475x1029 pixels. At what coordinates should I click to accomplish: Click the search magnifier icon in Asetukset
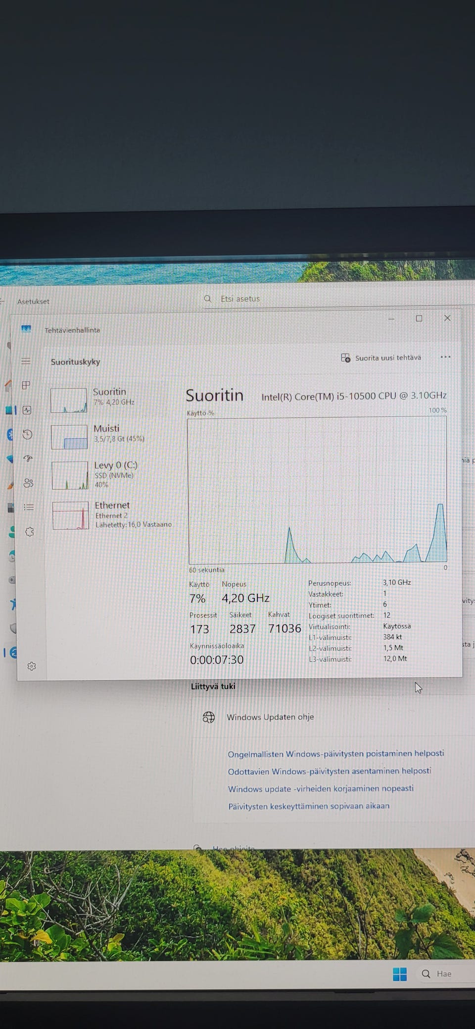(208, 299)
